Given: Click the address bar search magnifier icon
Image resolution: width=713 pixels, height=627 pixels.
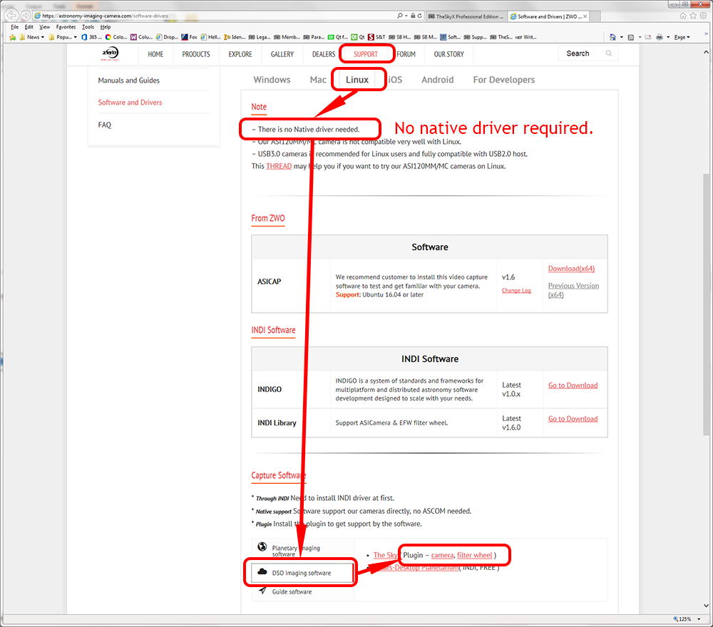Looking at the screenshot, I should [x=400, y=16].
